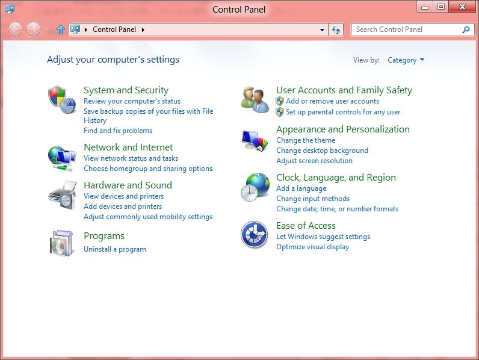Screen dimensions: 479x360
Task: Expand the arrow after Control Panel breadcrumb
Action: coord(143,29)
